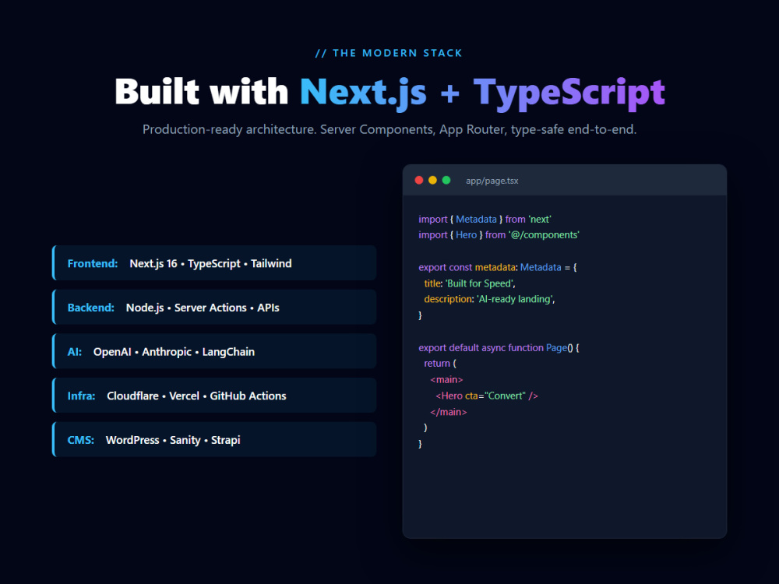
Task: Select the app/page.tsx file name
Action: coord(492,181)
